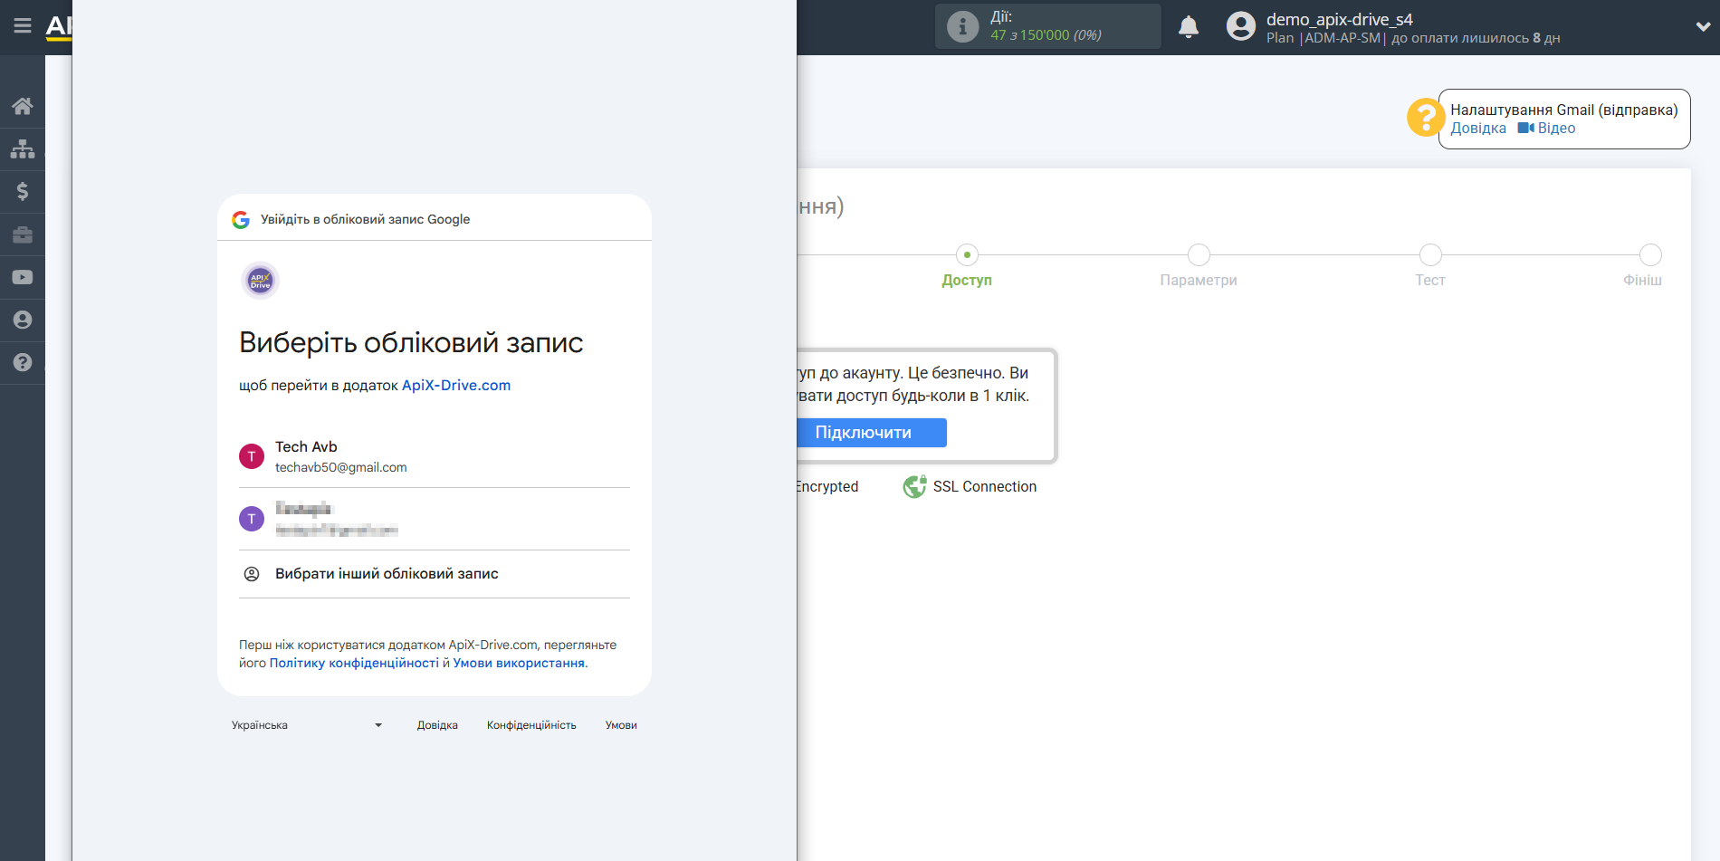The image size is (1720, 861).
Task: Choose the second blurred Google account
Action: point(435,519)
